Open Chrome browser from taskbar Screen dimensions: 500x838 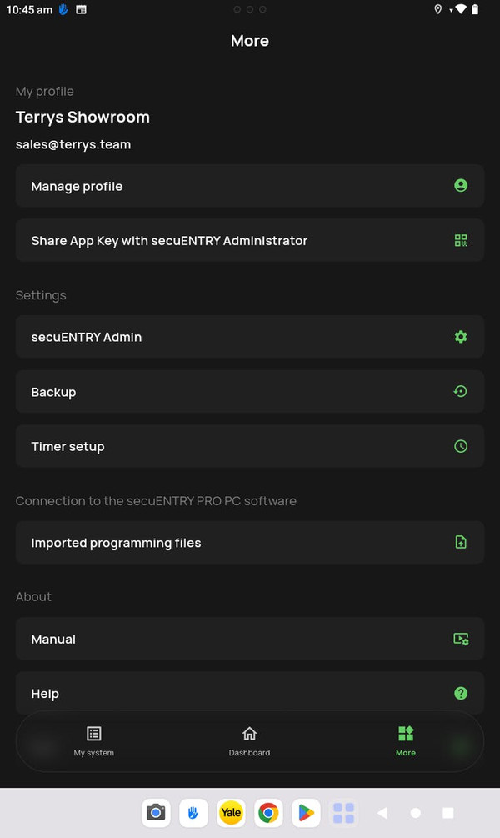268,813
